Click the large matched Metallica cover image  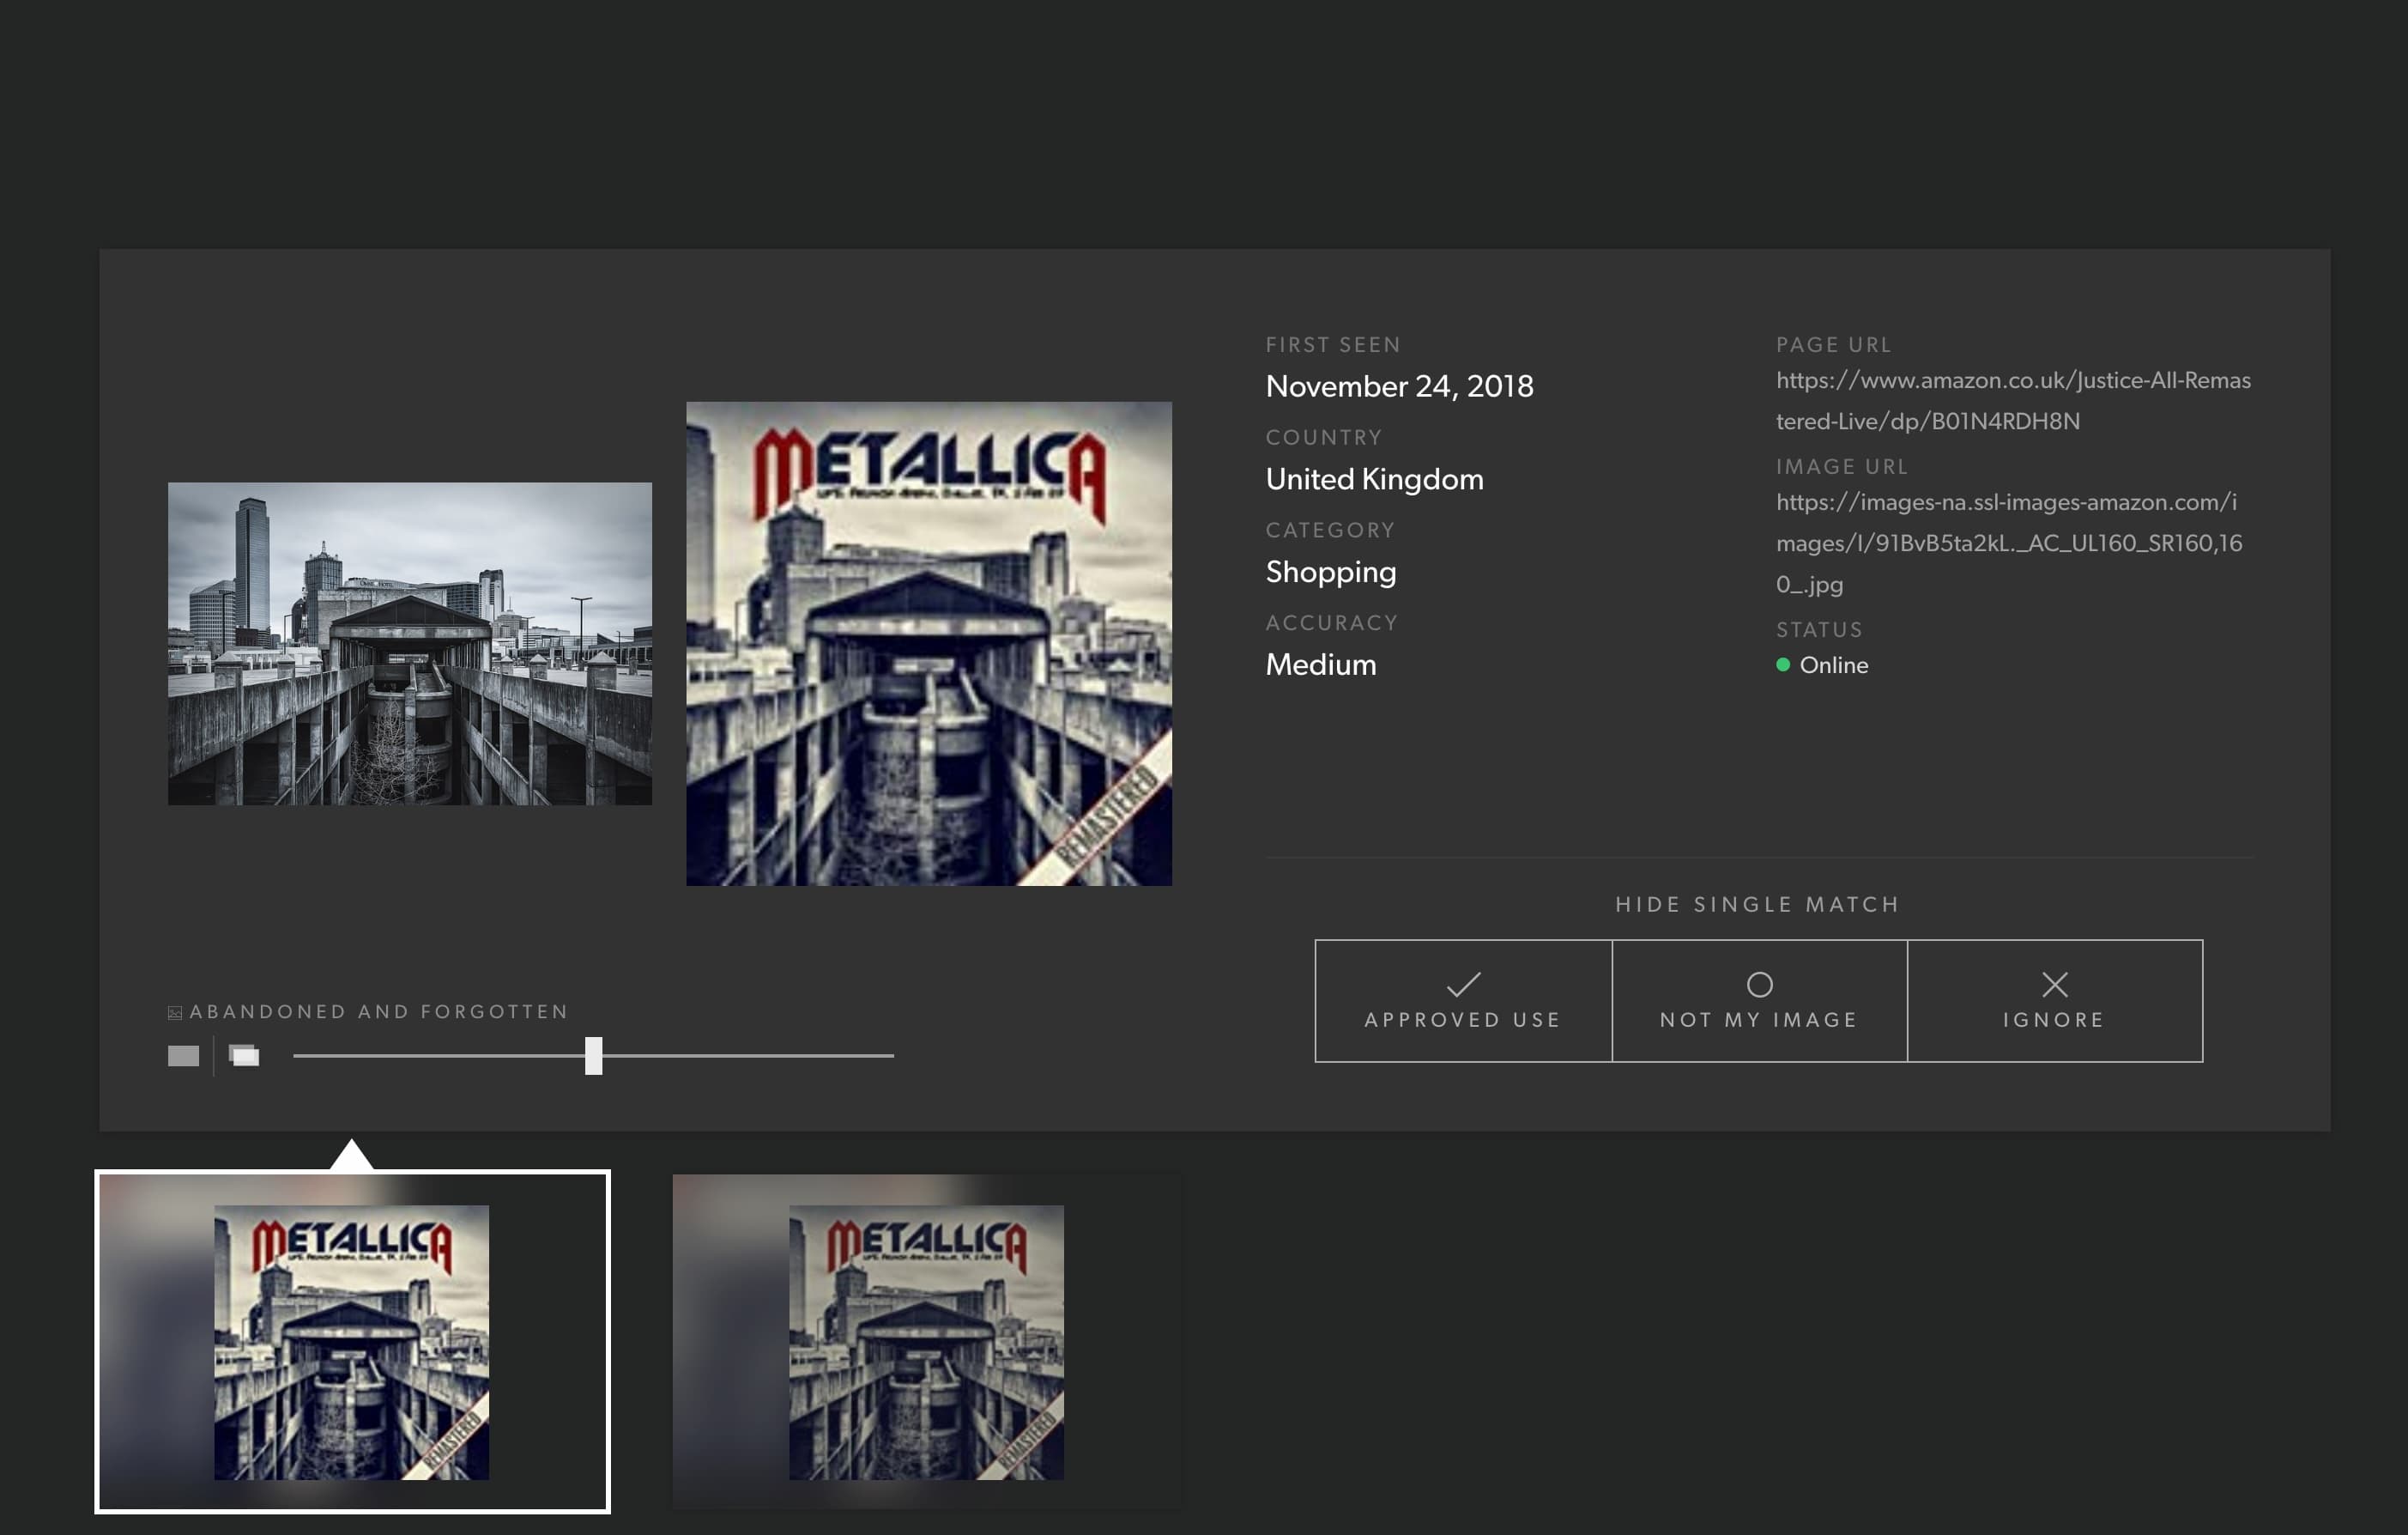tap(928, 643)
